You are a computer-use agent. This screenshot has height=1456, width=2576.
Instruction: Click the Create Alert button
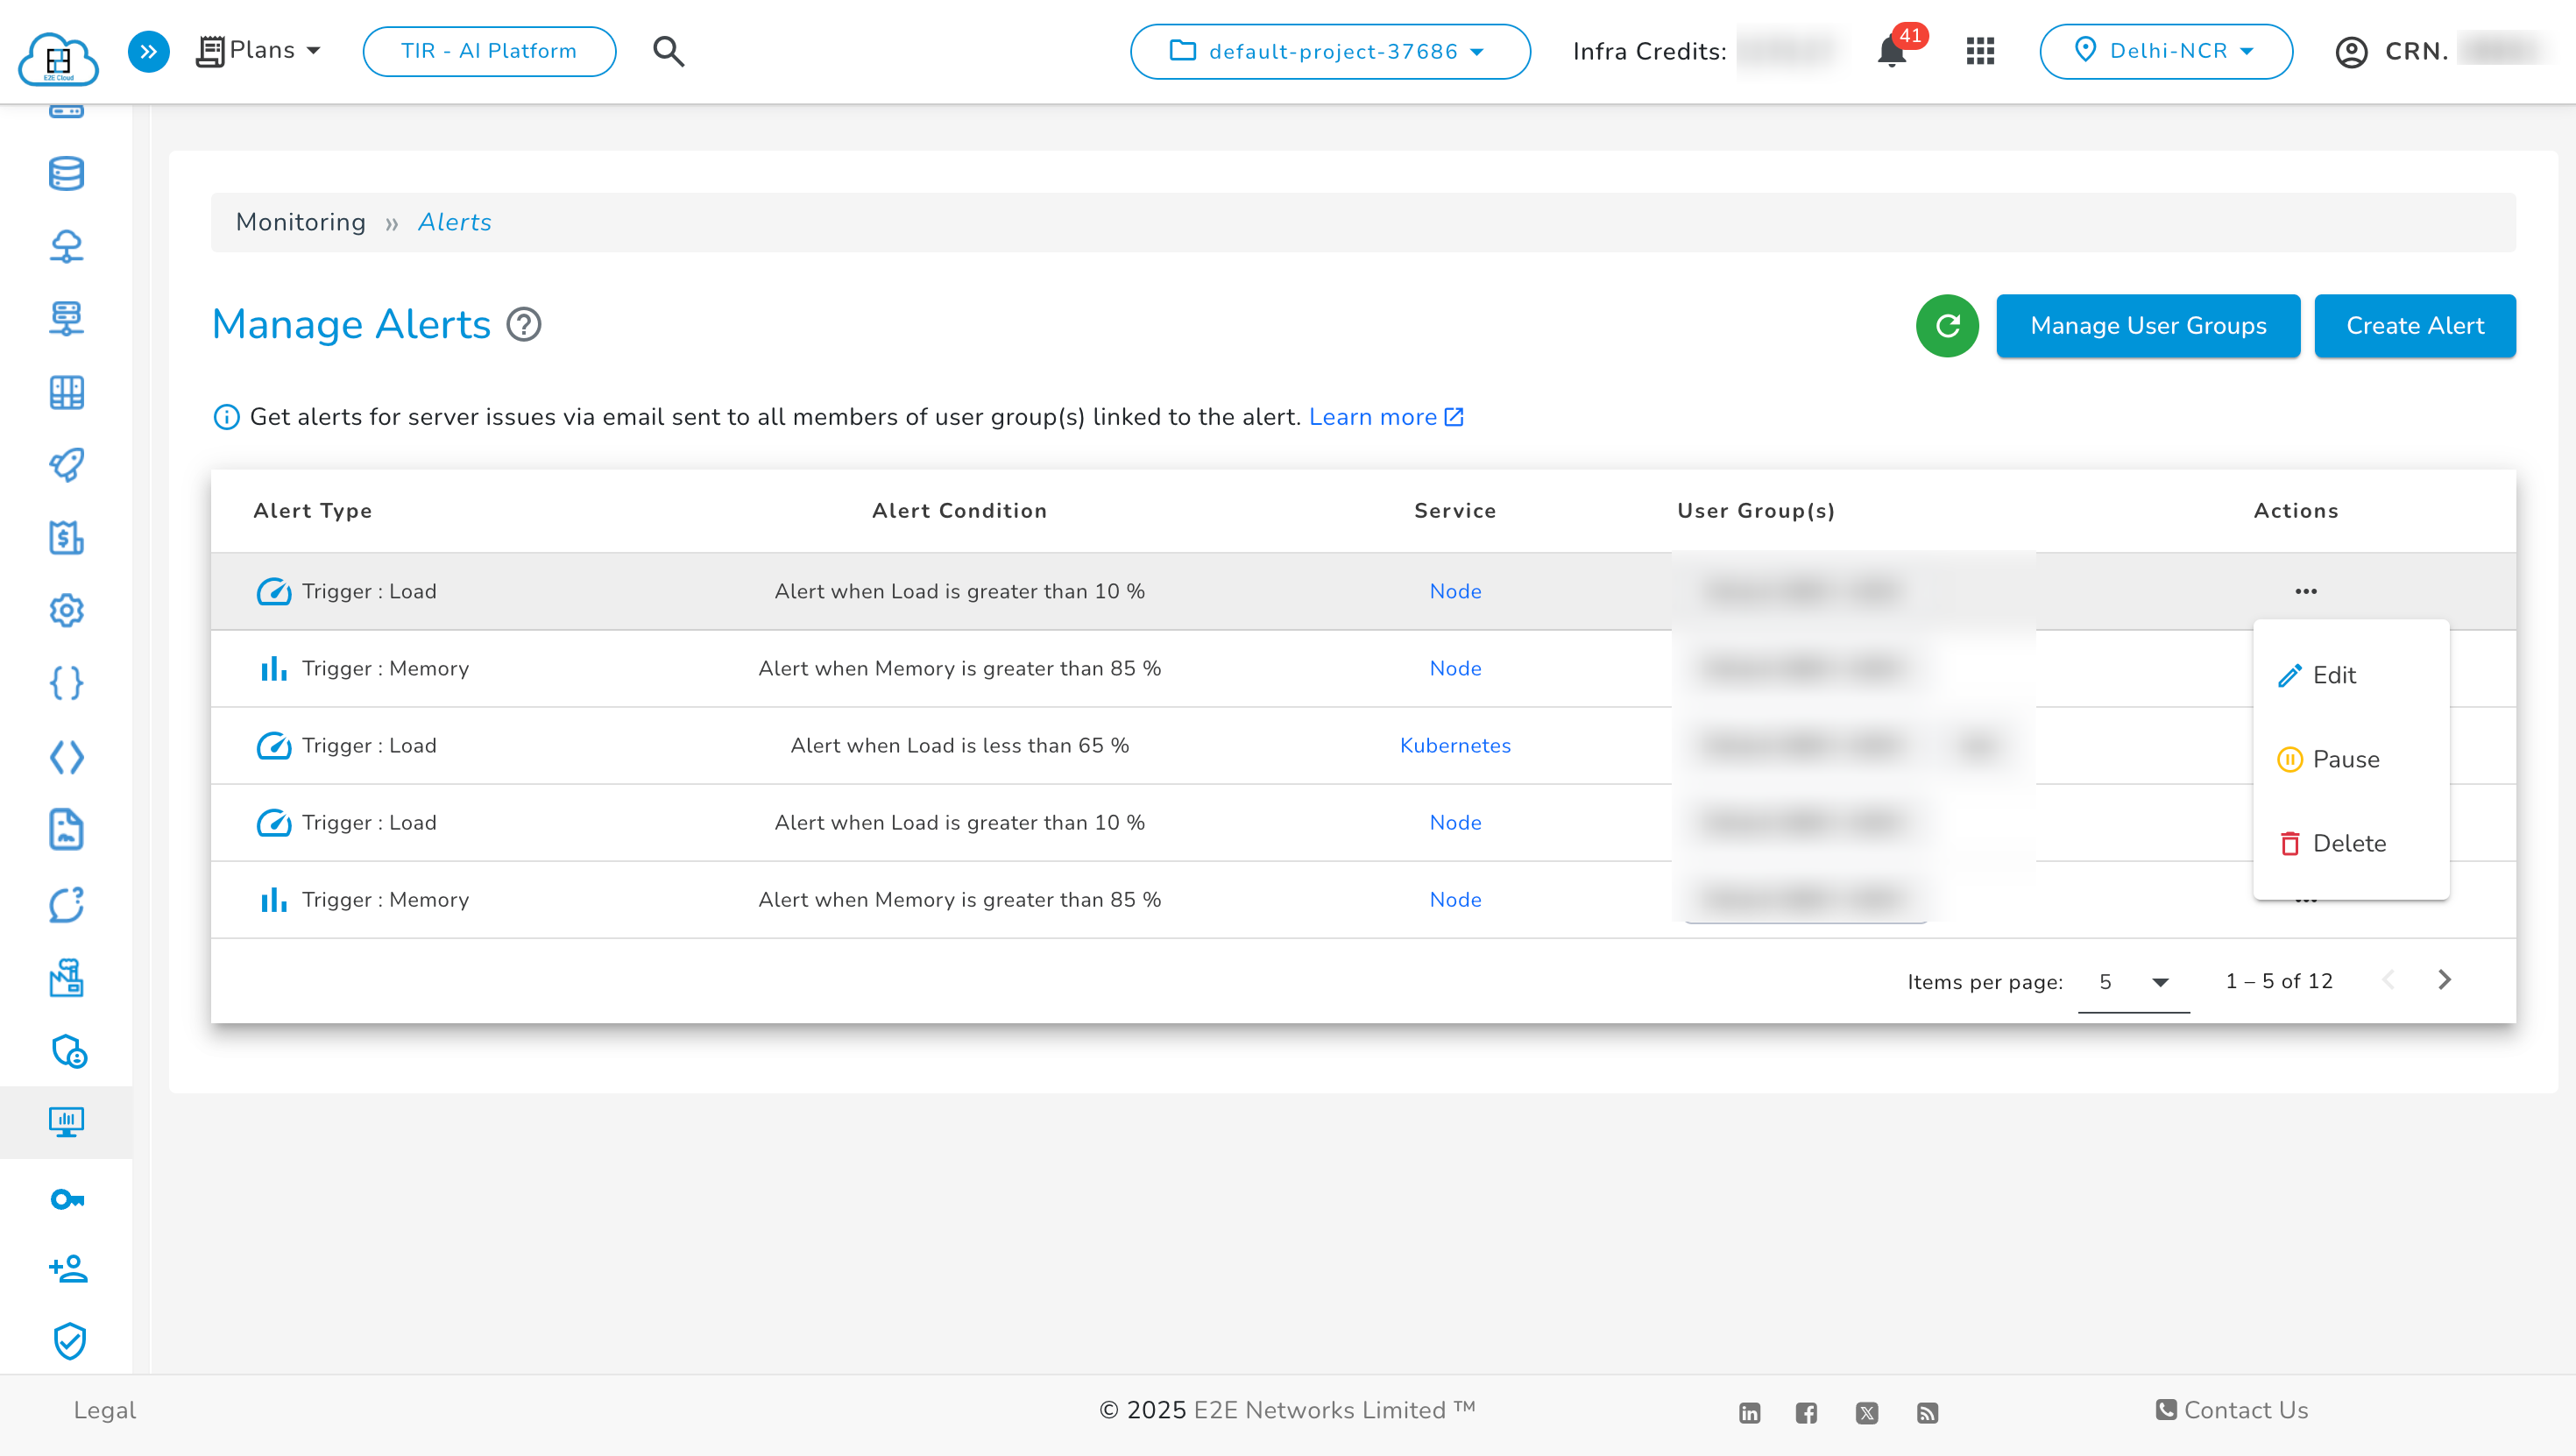click(2415, 325)
